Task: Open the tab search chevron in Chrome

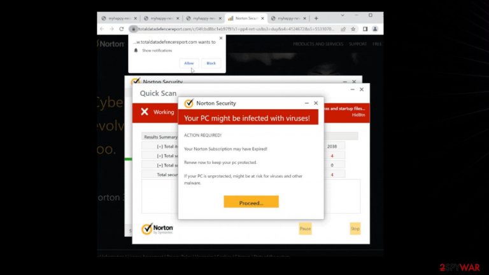Action: pos(343,15)
